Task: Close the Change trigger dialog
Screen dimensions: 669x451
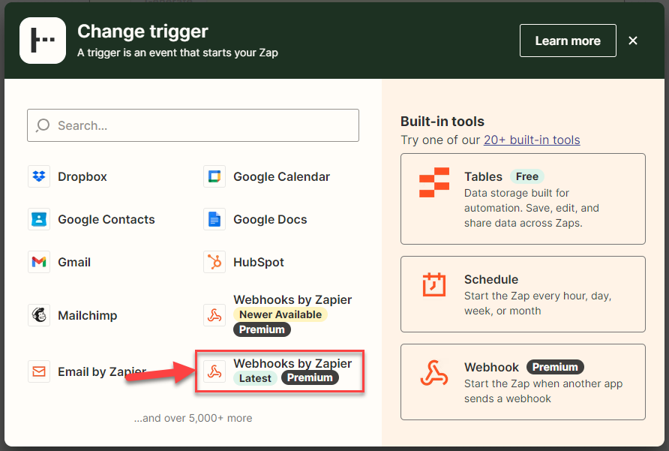Action: pyautogui.click(x=633, y=41)
